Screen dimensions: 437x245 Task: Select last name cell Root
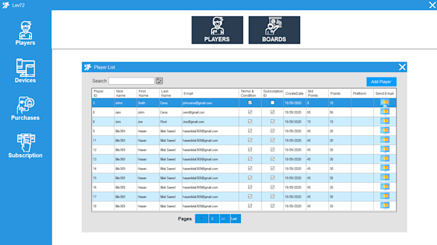click(x=170, y=122)
